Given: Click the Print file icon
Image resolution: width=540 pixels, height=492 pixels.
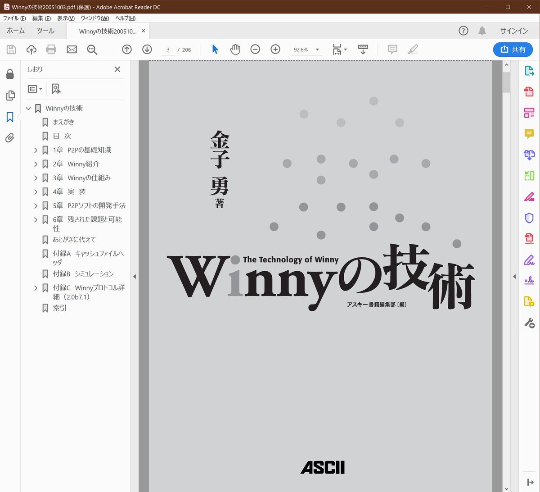Looking at the screenshot, I should (51, 50).
